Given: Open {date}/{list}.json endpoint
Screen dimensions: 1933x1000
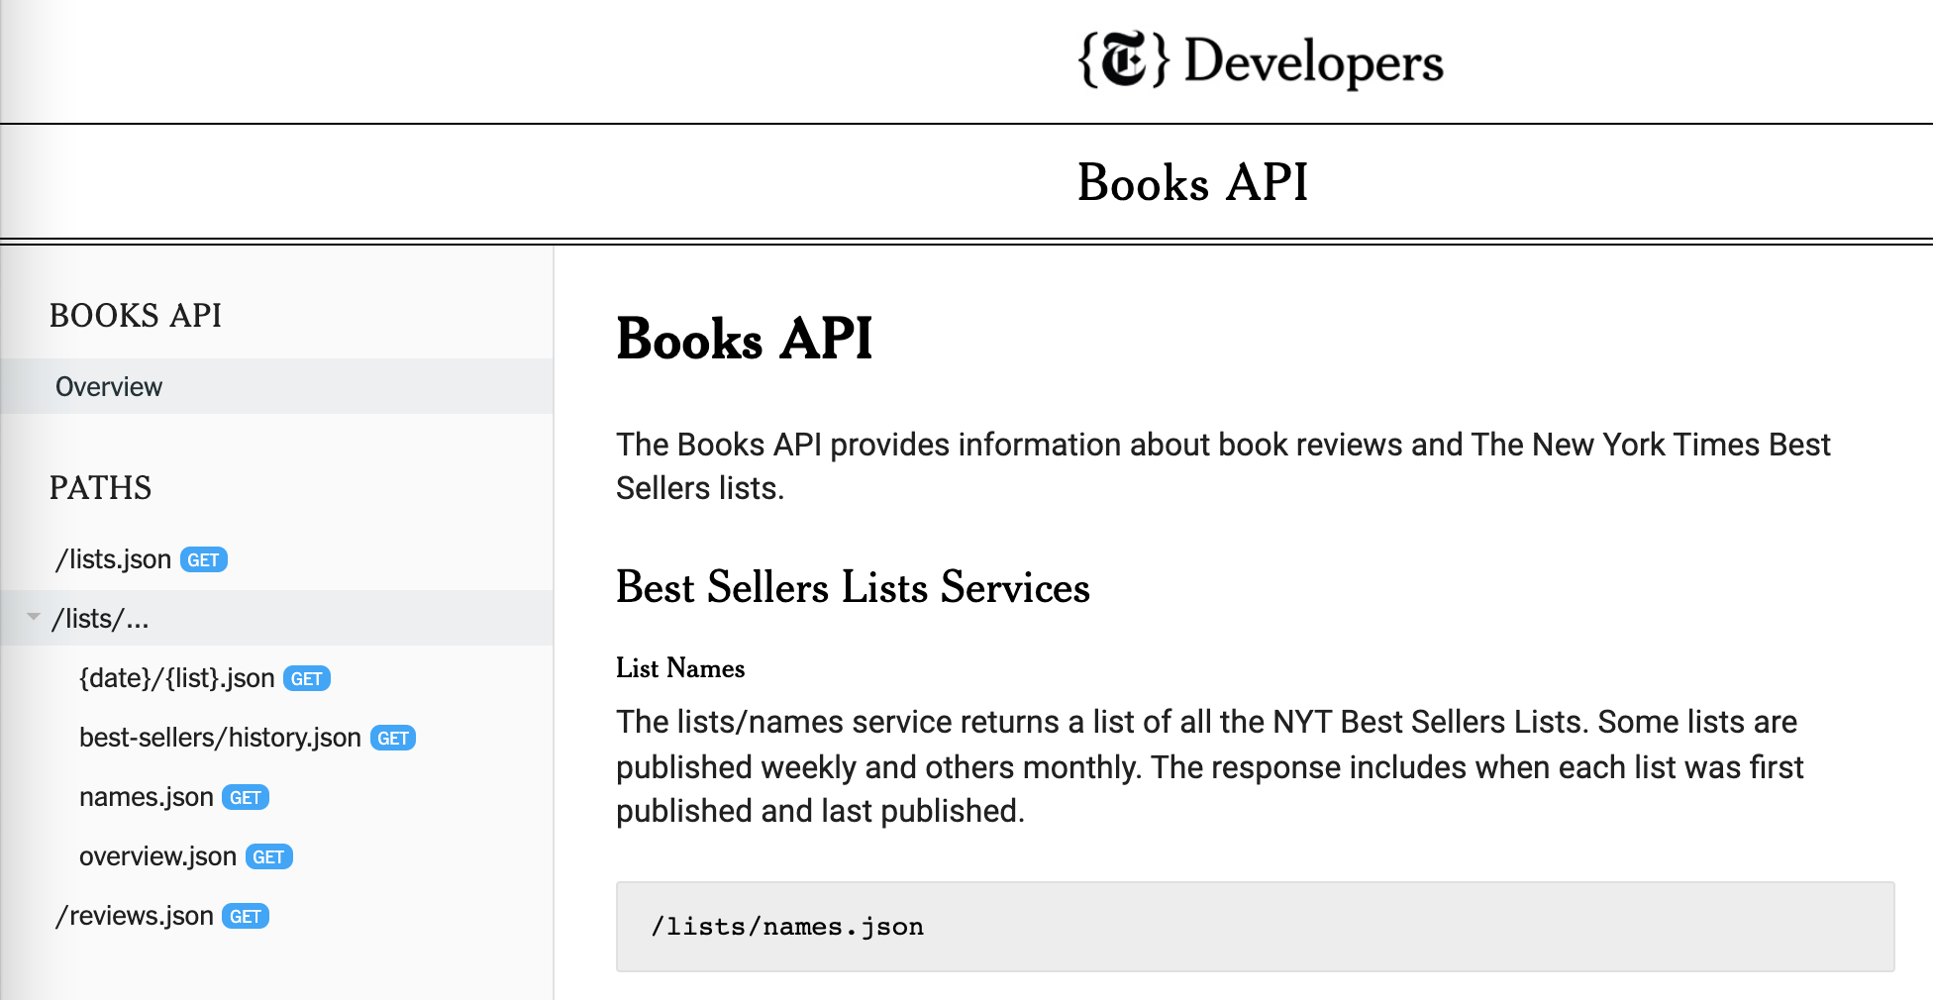Looking at the screenshot, I should (x=177, y=678).
